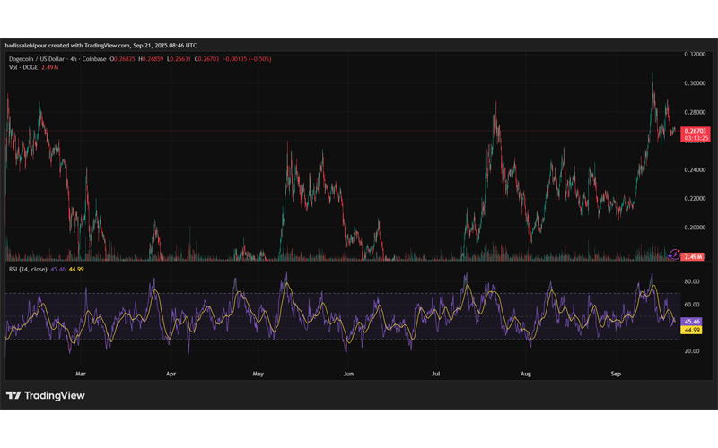Image resolution: width=718 pixels, height=448 pixels.
Task: Click the Aug label on time axis
Action: (526, 370)
